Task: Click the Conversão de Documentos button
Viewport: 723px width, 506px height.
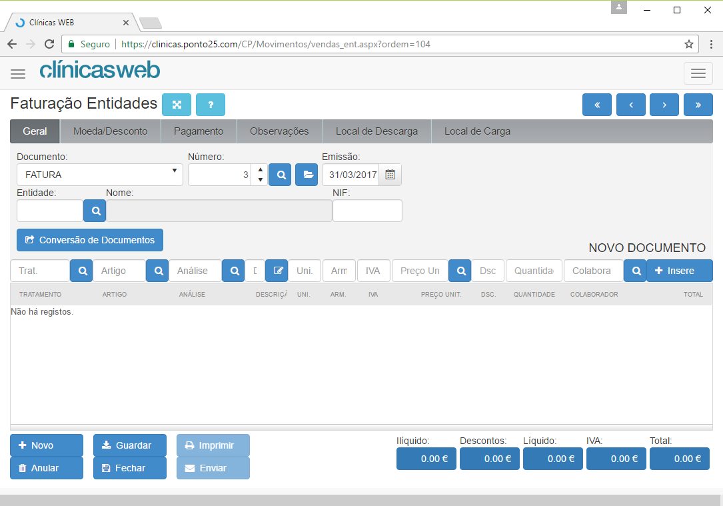Action: click(x=90, y=240)
